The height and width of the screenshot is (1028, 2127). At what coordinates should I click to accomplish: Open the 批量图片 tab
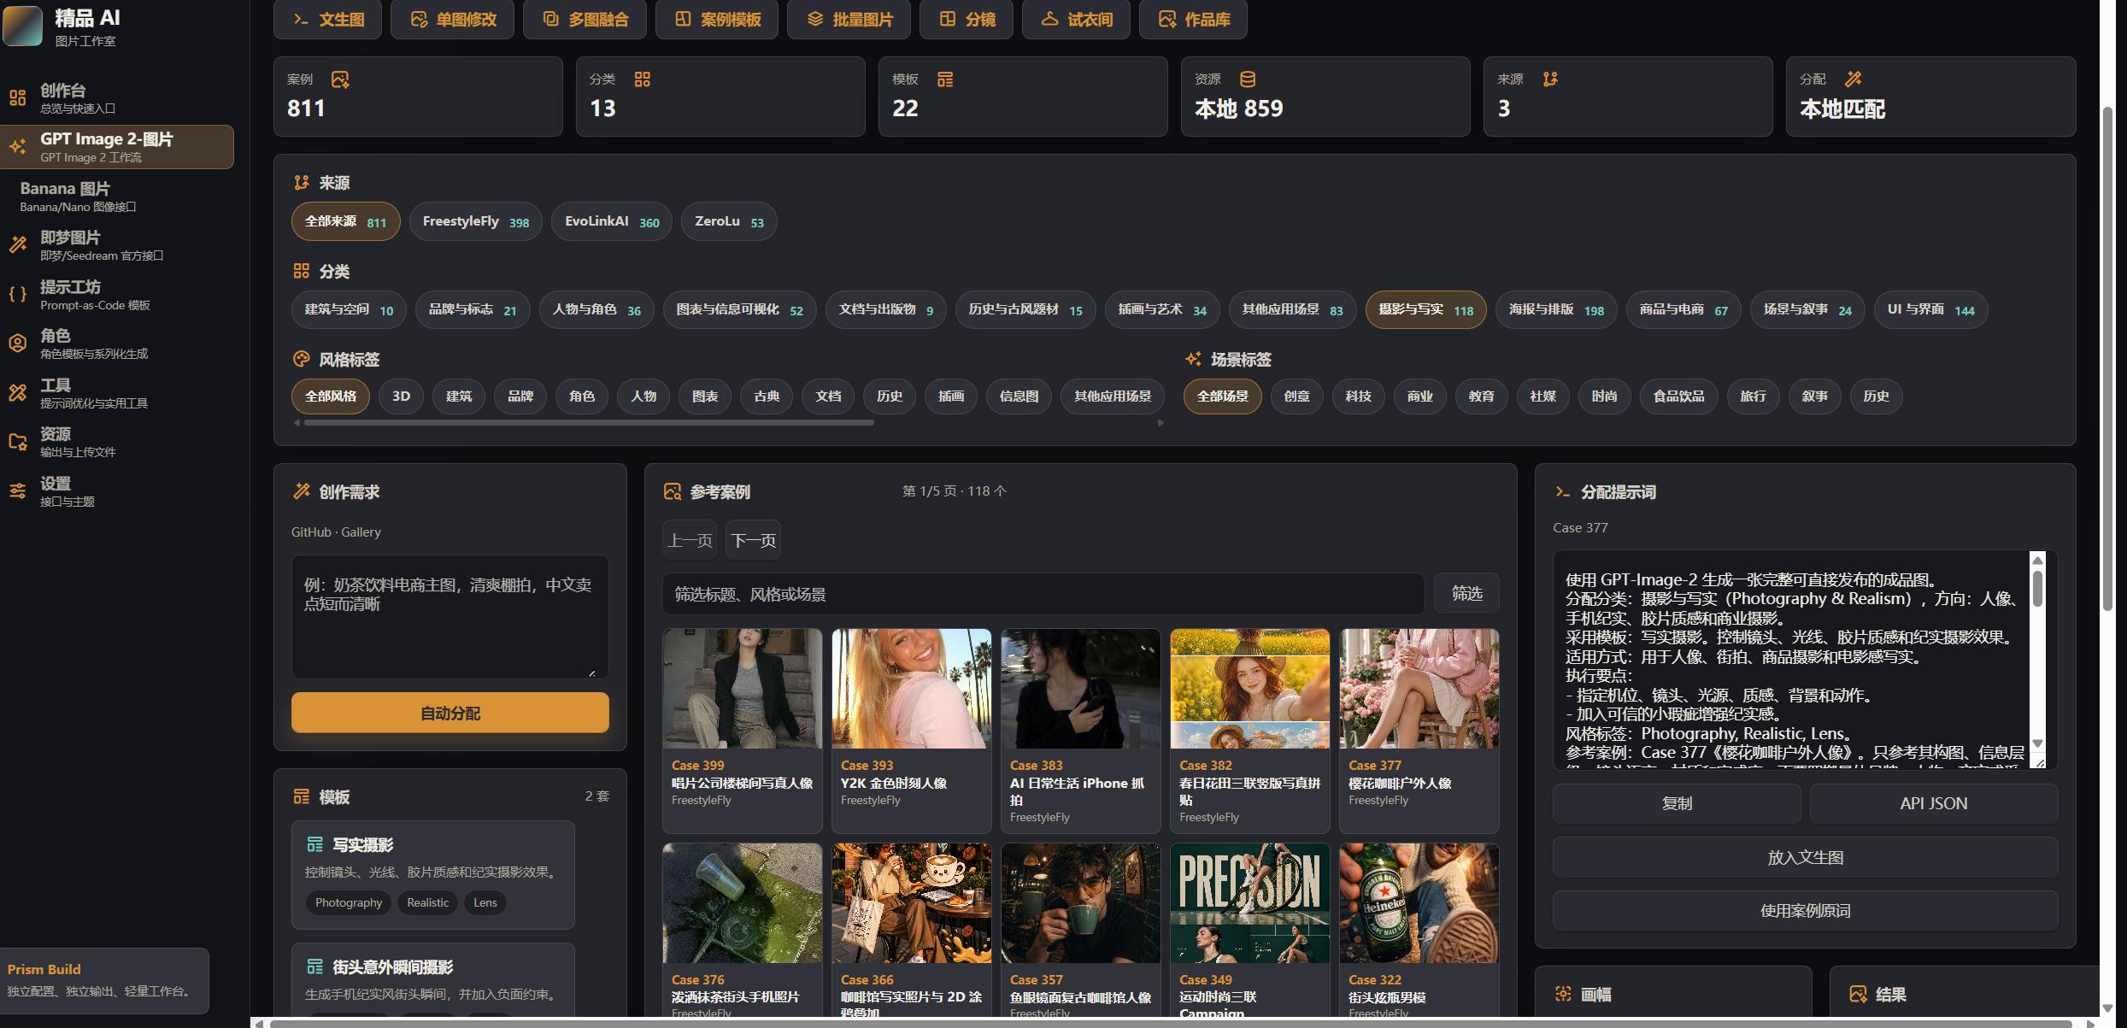pos(849,19)
